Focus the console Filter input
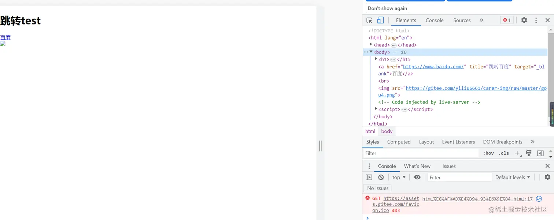Screen dimensions: 554x220 460,177
